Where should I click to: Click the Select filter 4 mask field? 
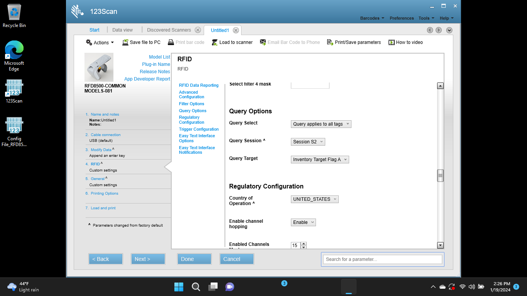[x=310, y=85]
